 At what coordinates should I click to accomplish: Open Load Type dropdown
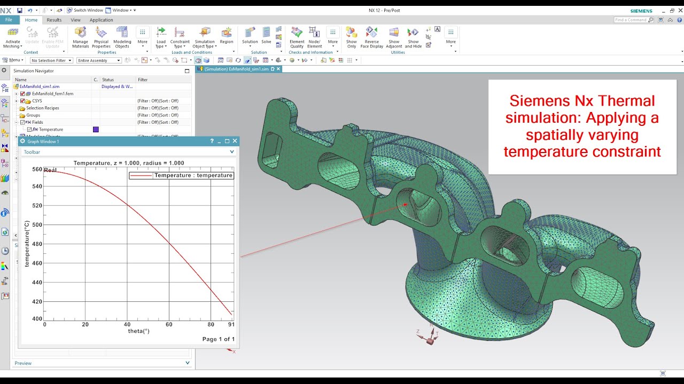[161, 38]
